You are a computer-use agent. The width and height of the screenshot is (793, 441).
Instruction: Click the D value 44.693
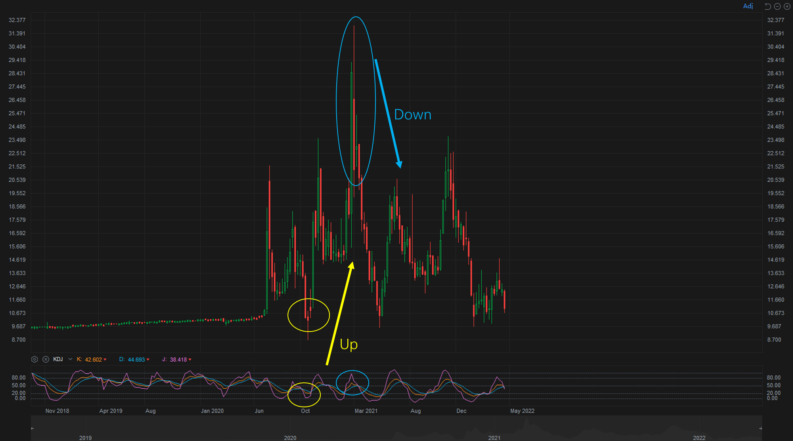click(x=136, y=360)
